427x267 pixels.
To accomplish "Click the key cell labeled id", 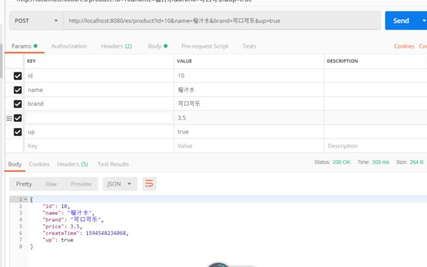I will click(99, 76).
